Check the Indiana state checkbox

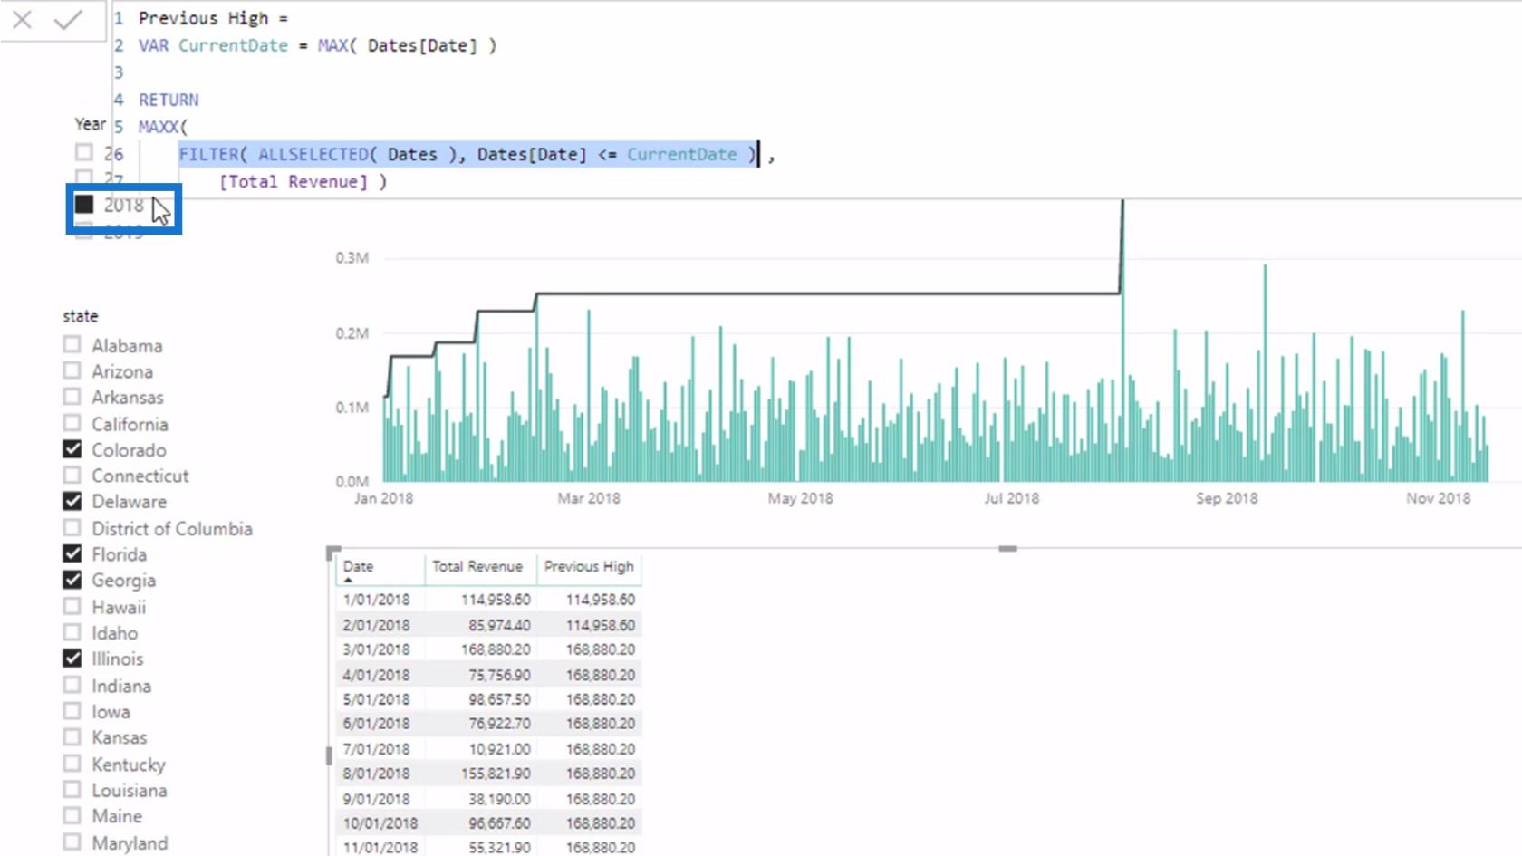coord(72,685)
